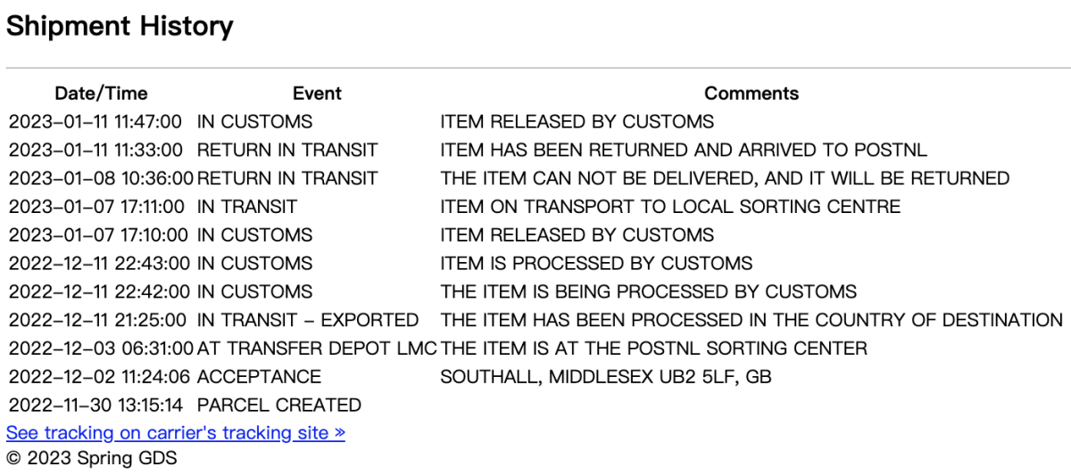
Task: Click the ACCEPTANCE event entry
Action: [259, 377]
